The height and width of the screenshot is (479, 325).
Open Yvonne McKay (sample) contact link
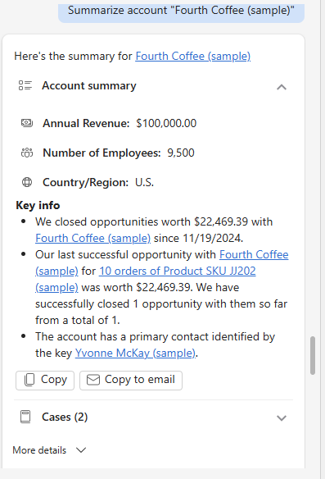click(135, 354)
